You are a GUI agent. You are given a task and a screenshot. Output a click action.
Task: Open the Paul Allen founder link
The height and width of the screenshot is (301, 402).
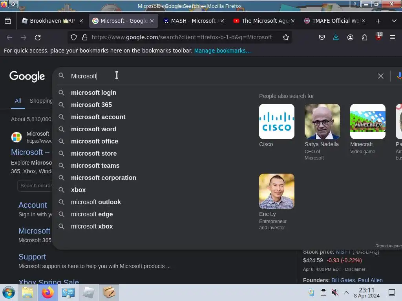point(370,280)
